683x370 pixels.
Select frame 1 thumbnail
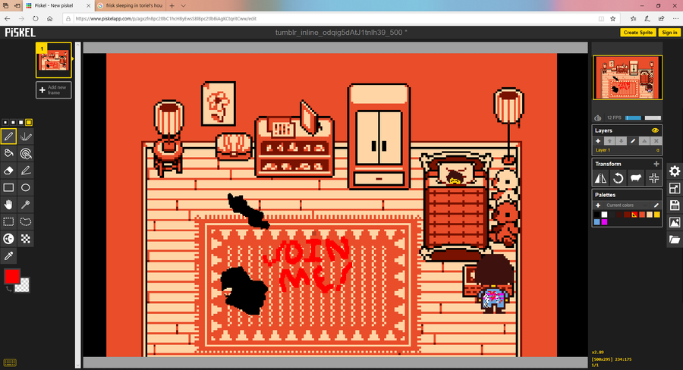pos(54,60)
